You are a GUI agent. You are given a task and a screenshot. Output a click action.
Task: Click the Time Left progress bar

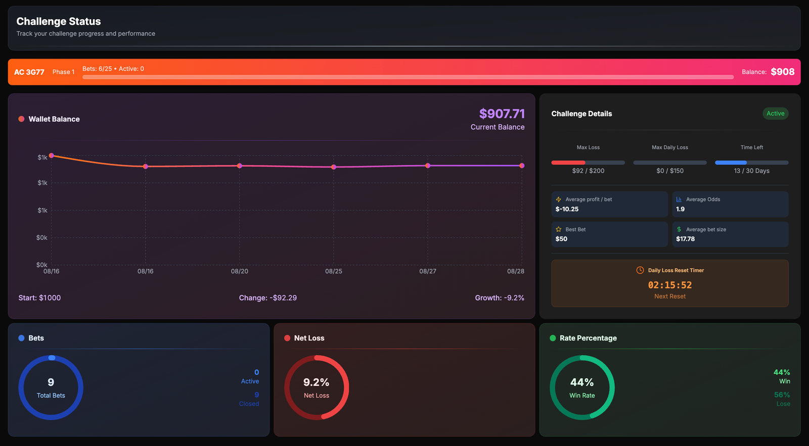751,163
